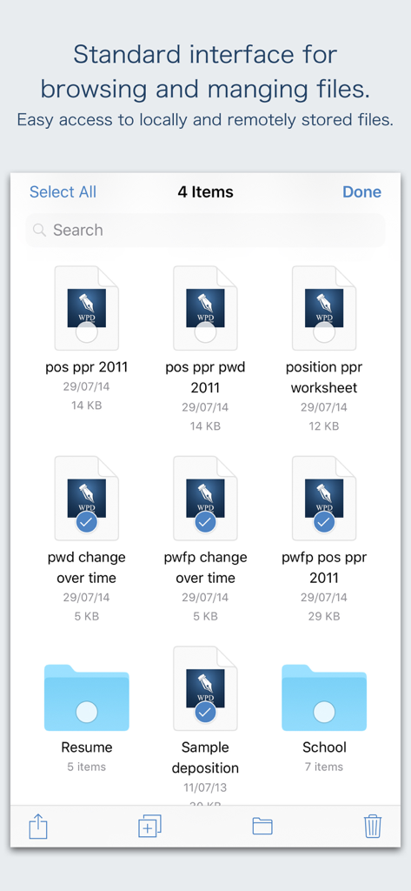This screenshot has height=891, width=411.
Task: Tap Select All
Action: (63, 192)
